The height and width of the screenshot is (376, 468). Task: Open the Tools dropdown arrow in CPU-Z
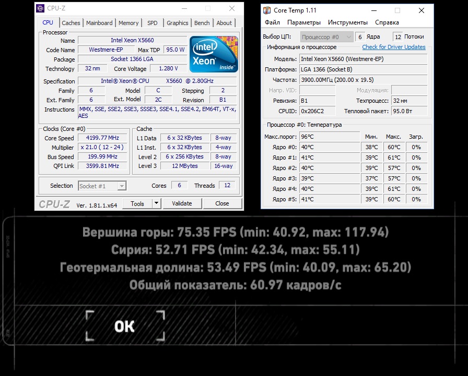tap(156, 203)
